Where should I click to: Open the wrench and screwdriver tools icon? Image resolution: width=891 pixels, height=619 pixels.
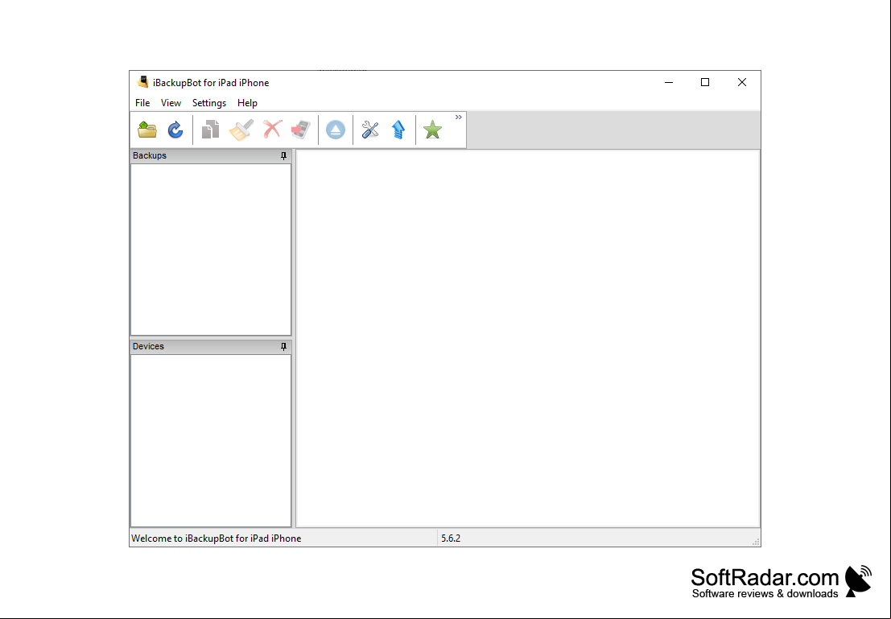370,130
